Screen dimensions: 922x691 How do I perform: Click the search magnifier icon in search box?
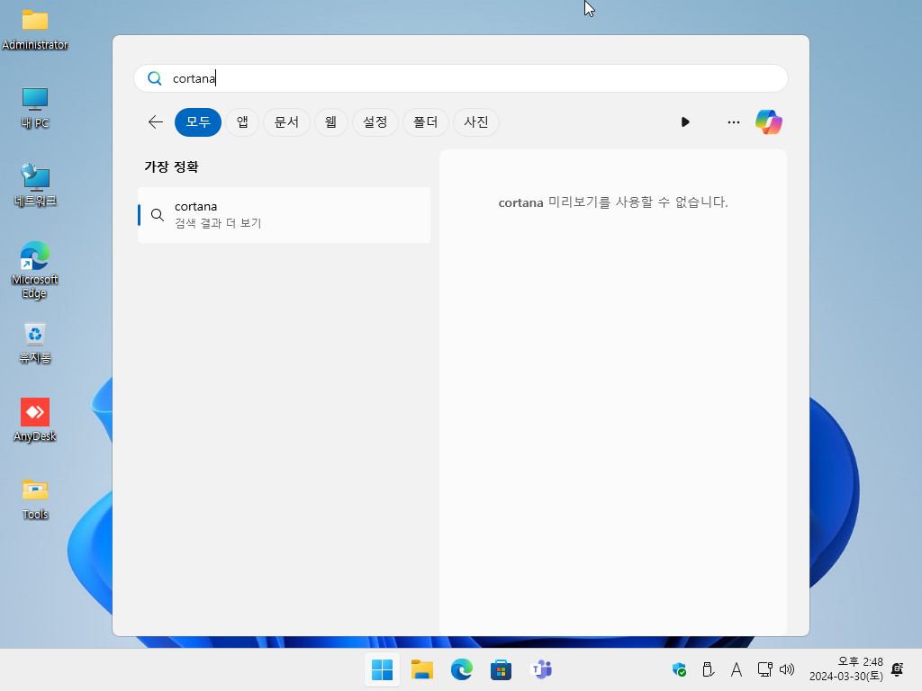155,78
